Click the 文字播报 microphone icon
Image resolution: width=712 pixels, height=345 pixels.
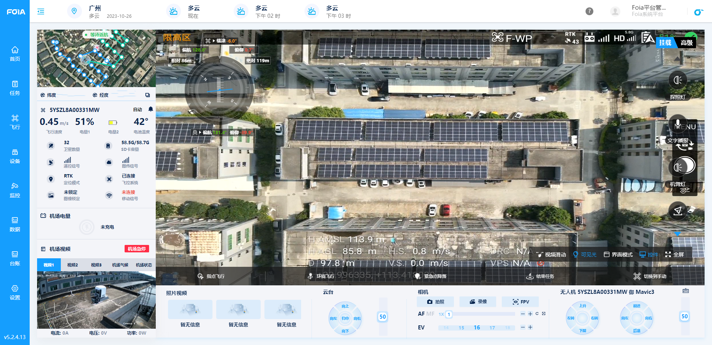coord(678,124)
